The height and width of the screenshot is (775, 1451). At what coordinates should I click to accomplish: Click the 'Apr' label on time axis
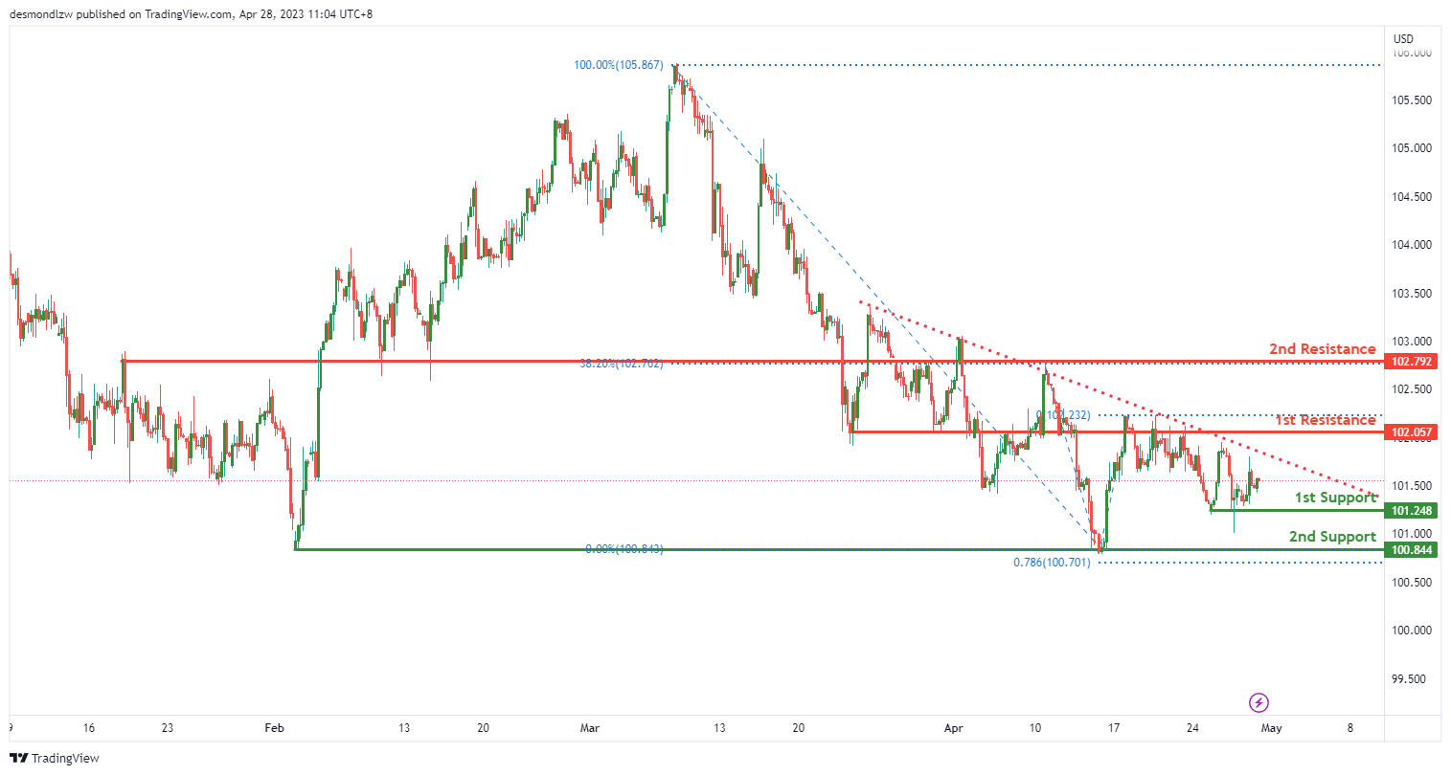pyautogui.click(x=953, y=728)
